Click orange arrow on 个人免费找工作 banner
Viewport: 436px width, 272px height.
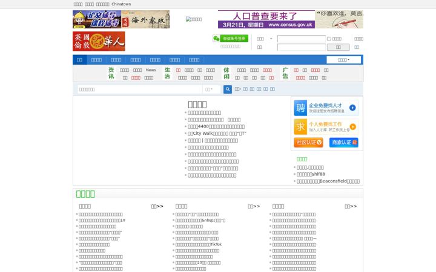pos(353,127)
